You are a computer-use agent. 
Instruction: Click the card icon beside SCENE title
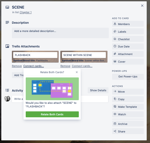pyautogui.click(x=7, y=7)
